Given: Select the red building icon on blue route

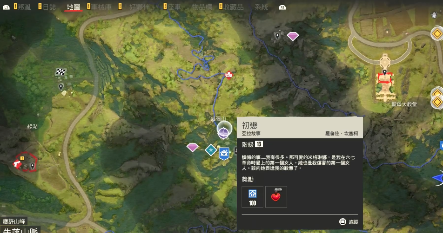Looking at the screenshot, I should [228, 75].
